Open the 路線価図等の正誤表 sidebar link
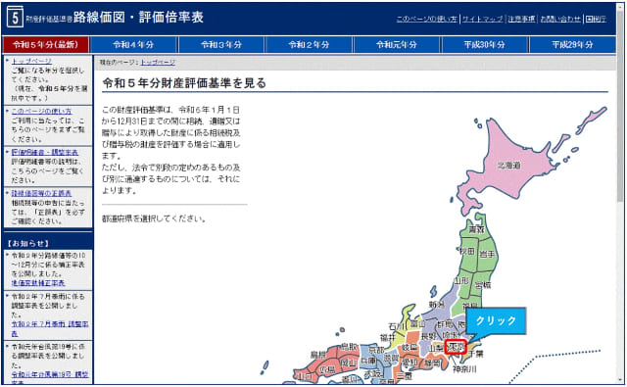This screenshot has height=387, width=627. (41, 194)
